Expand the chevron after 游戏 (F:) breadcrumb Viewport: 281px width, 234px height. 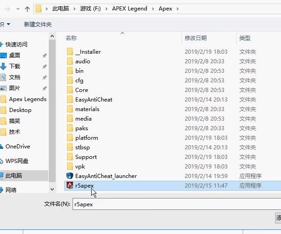[x=106, y=9]
